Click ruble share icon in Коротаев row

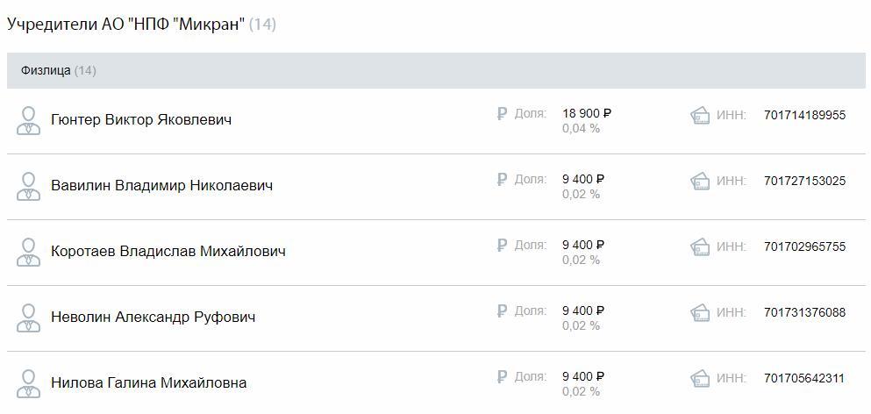coord(502,245)
